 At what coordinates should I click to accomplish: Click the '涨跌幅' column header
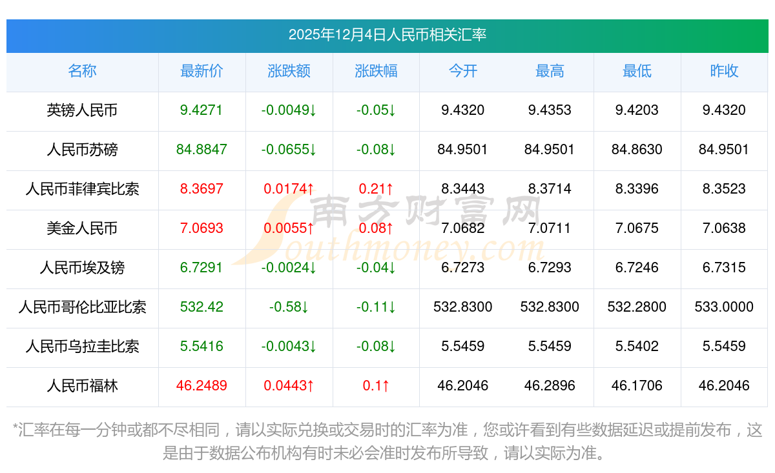tap(376, 71)
